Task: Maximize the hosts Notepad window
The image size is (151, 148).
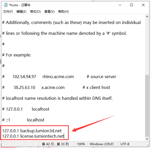Action: point(132,5)
